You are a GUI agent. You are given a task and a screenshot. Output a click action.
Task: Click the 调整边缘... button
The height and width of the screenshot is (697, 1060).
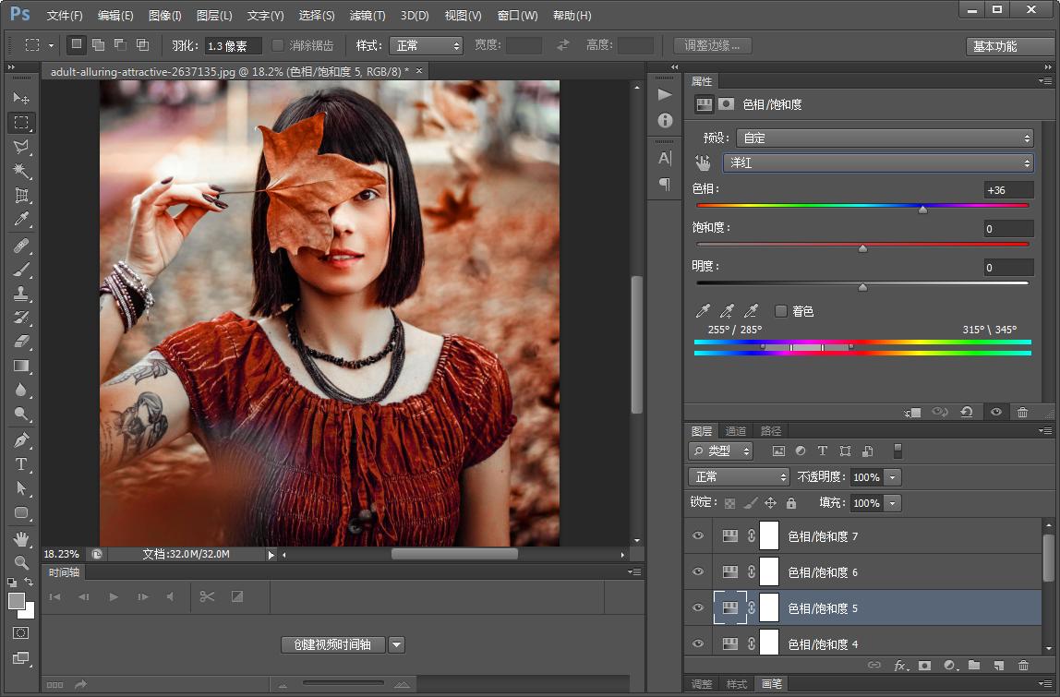(712, 45)
